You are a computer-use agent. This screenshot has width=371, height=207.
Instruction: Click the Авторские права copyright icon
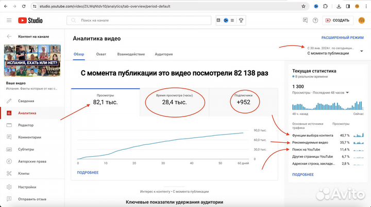(9, 161)
